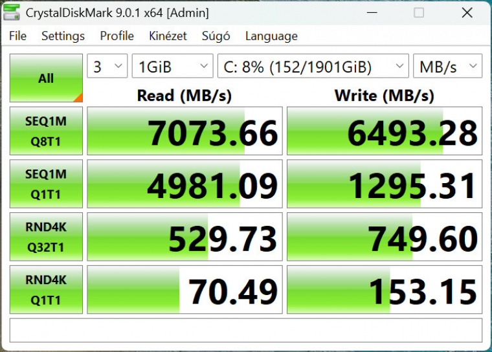Viewport: 492px width, 352px height.
Task: Run all benchmarks with the All button
Action: [x=46, y=78]
